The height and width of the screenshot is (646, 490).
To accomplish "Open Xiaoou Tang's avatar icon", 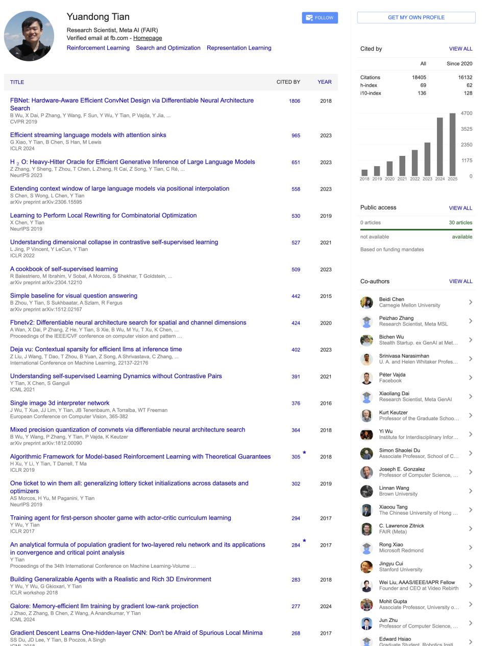I will (366, 511).
